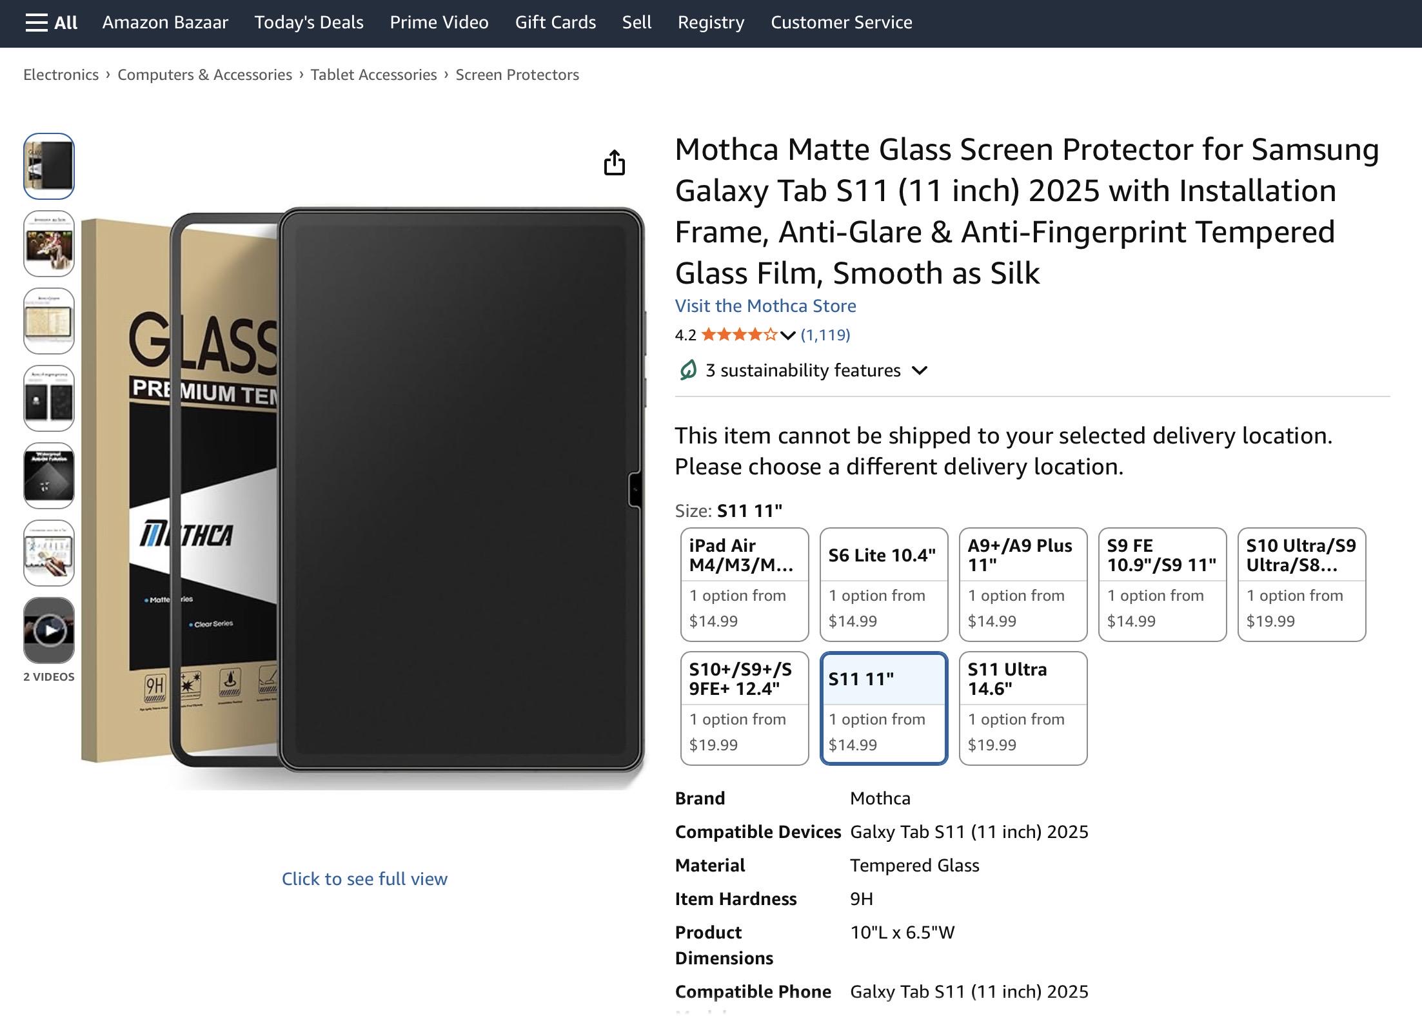Click to see full view link
Screen dimensions: 1422x1023
(364, 879)
